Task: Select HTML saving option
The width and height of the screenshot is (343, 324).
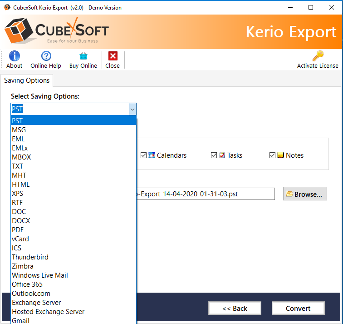Action: click(73, 184)
